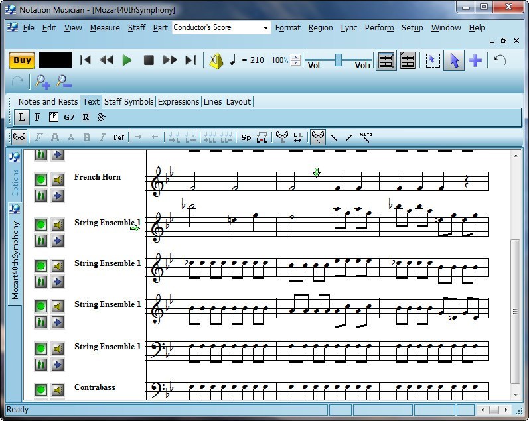
Task: Click the volume slider handle
Action: 339,60
